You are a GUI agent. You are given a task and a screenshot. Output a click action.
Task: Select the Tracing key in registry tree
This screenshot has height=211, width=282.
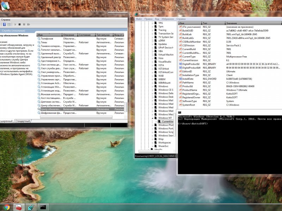pyautogui.click(x=162, y=30)
